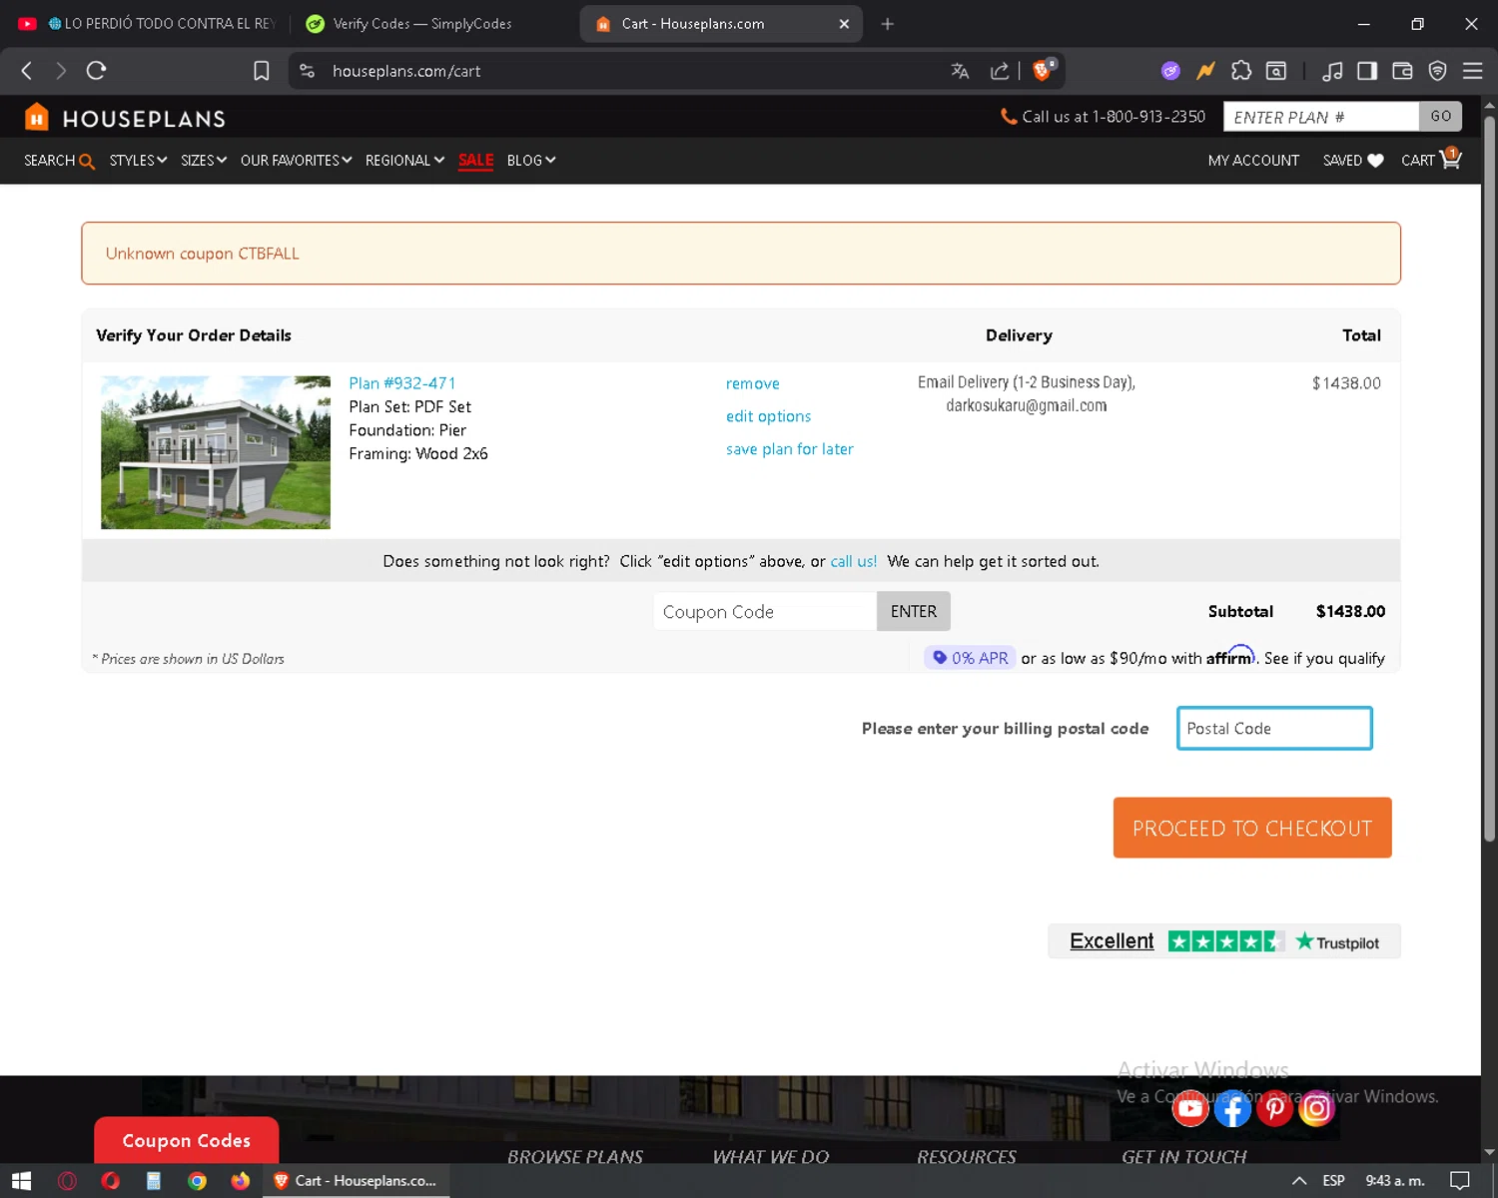Viewport: 1498px width, 1198px height.
Task: Open the Brave Shields lion icon
Action: coord(1043,70)
